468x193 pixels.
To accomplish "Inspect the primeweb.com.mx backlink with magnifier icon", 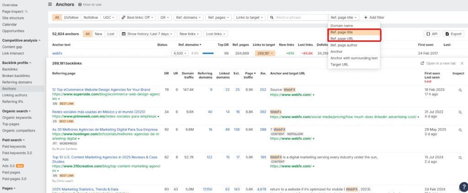I will pos(461,112).
